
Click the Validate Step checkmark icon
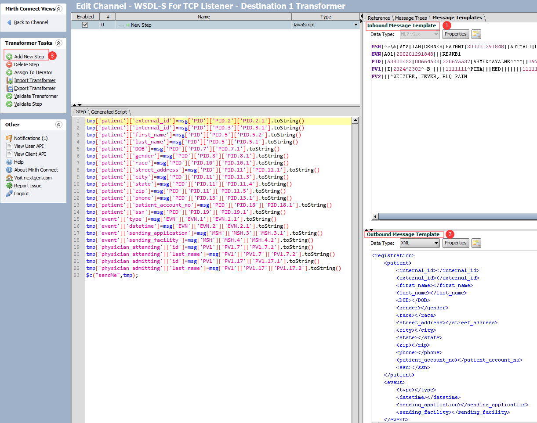[9, 104]
